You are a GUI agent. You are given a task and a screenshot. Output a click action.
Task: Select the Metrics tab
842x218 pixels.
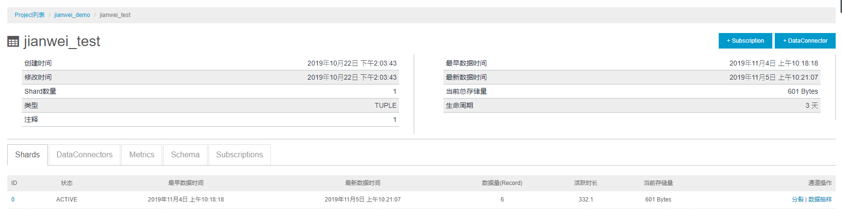pos(142,155)
